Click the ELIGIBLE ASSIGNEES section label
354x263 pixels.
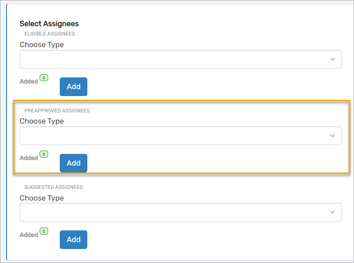pyautogui.click(x=50, y=34)
